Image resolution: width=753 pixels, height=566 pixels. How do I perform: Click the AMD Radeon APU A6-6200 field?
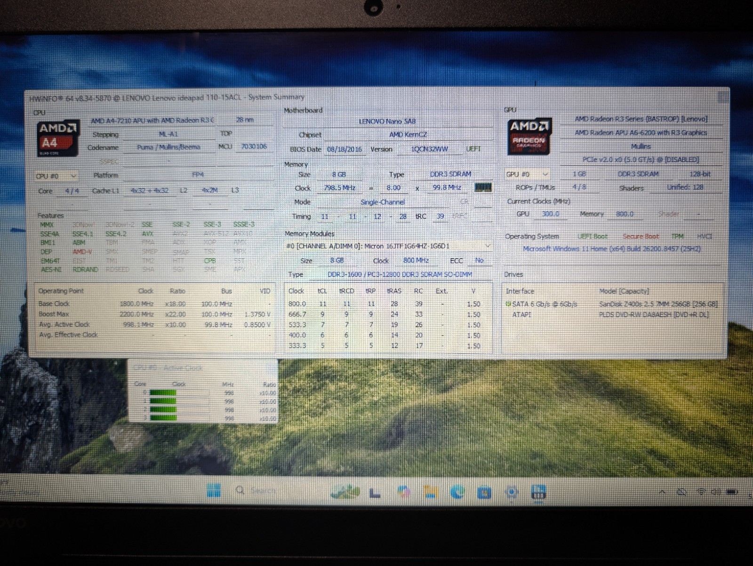641,133
